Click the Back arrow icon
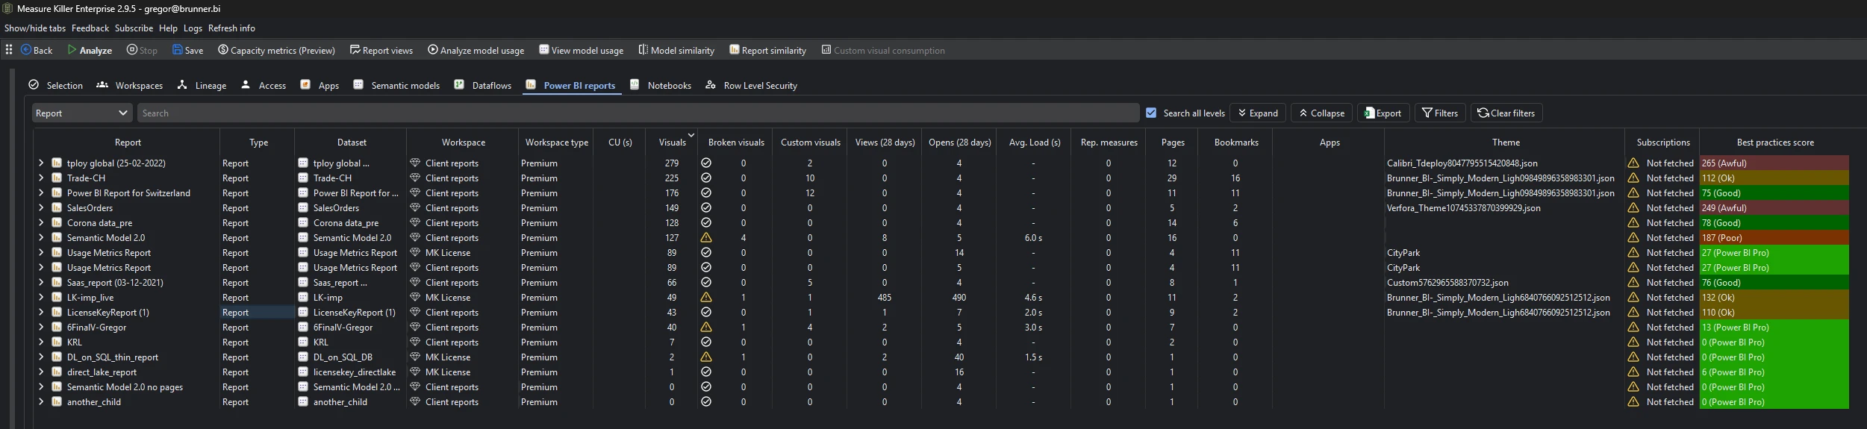 [x=26, y=50]
